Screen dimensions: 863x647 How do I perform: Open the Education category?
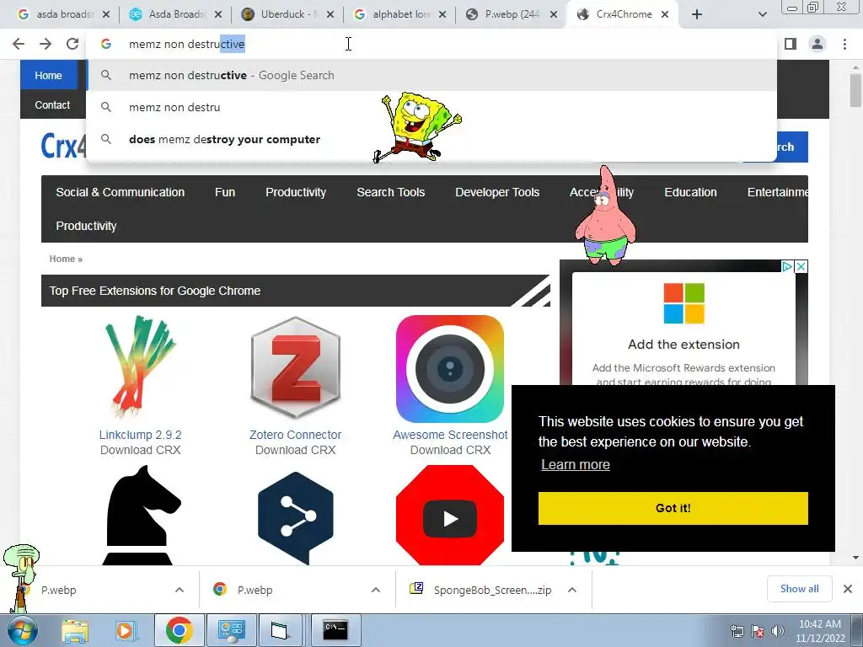point(690,192)
